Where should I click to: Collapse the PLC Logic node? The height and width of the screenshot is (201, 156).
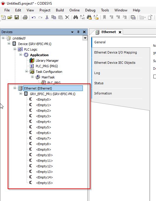pyautogui.click(x=15, y=49)
